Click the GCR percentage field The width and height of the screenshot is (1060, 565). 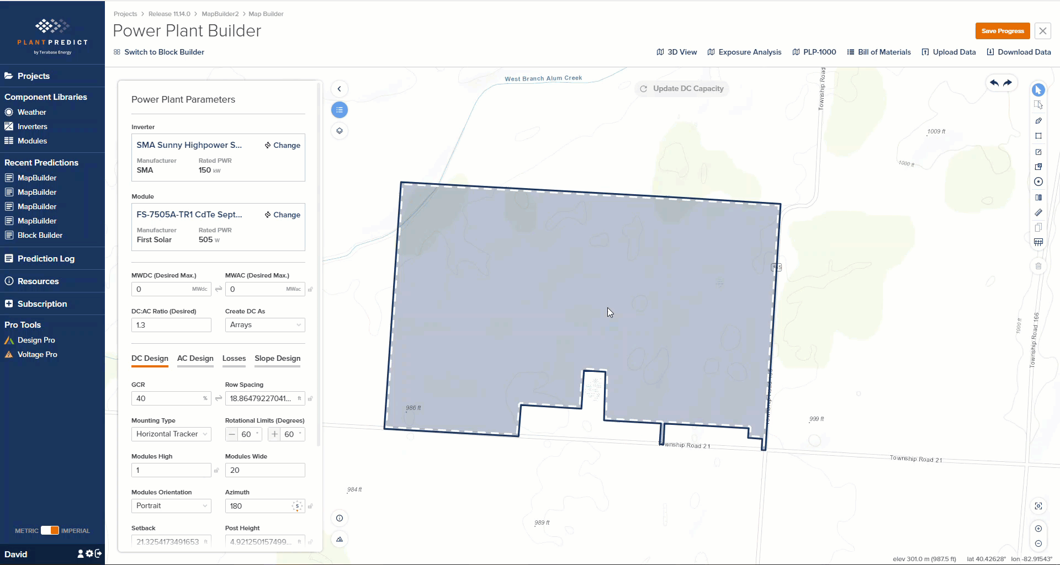[x=171, y=398]
